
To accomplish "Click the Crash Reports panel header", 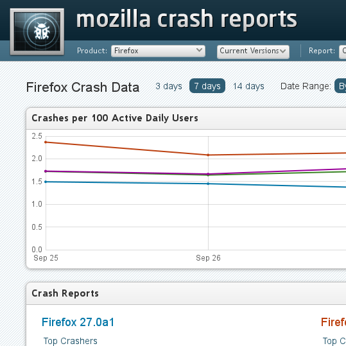I will 65,293.
